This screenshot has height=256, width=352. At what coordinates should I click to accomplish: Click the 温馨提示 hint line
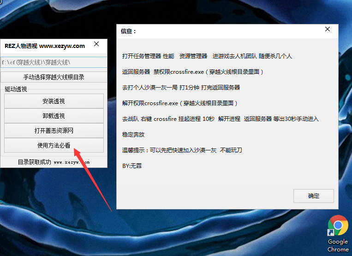click(x=182, y=150)
